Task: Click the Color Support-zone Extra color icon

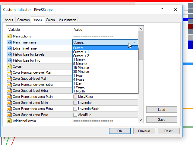Action: tap(9, 115)
